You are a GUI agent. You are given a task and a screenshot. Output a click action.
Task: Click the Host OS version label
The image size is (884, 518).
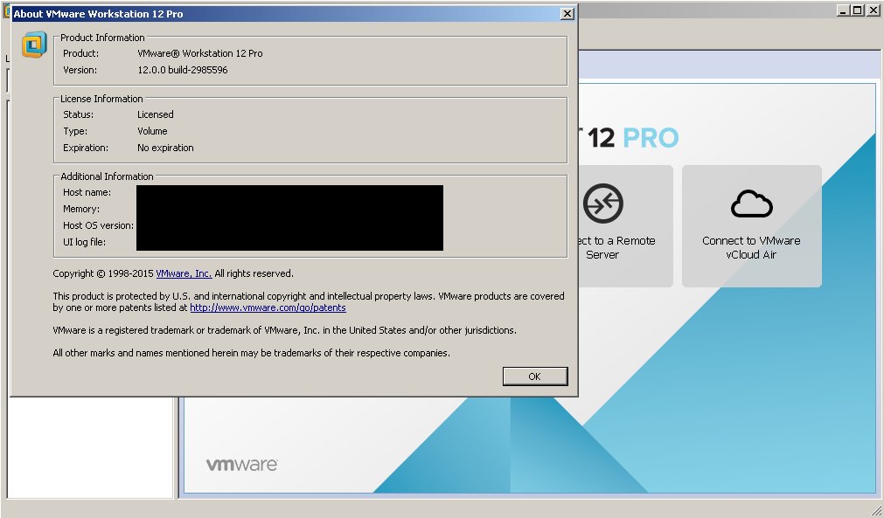(x=98, y=225)
